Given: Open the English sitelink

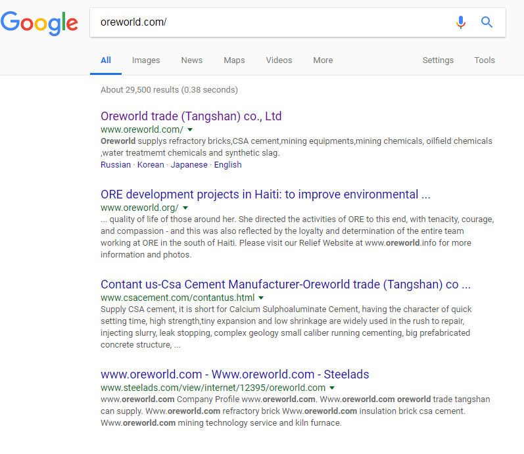Looking at the screenshot, I should click(x=228, y=165).
